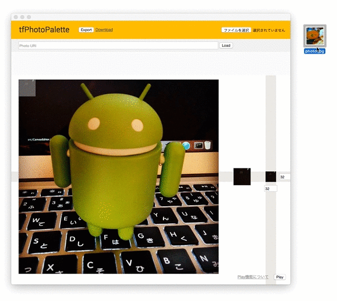Click the large dark preview swatch

[x=242, y=177]
